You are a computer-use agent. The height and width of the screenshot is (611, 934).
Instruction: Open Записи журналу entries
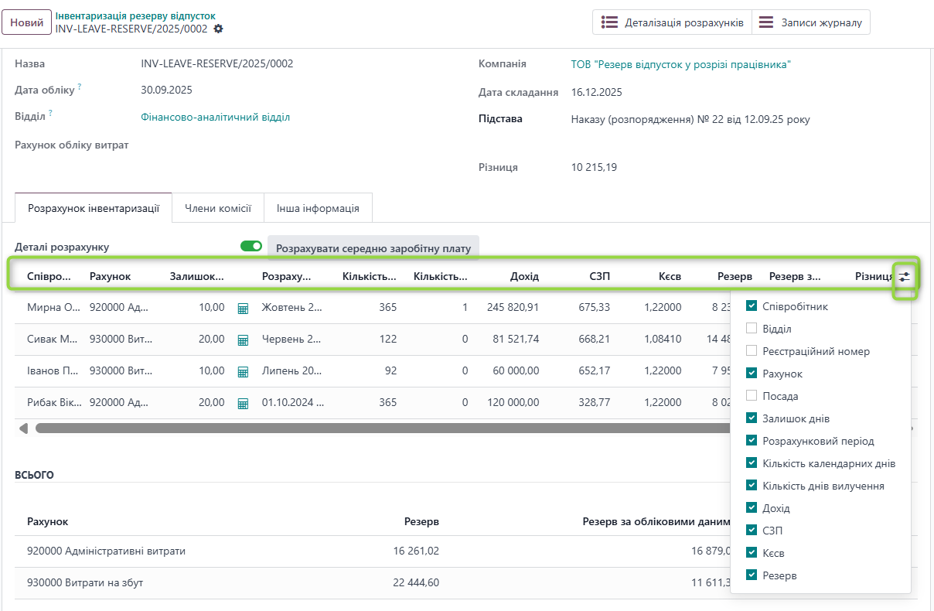810,22
